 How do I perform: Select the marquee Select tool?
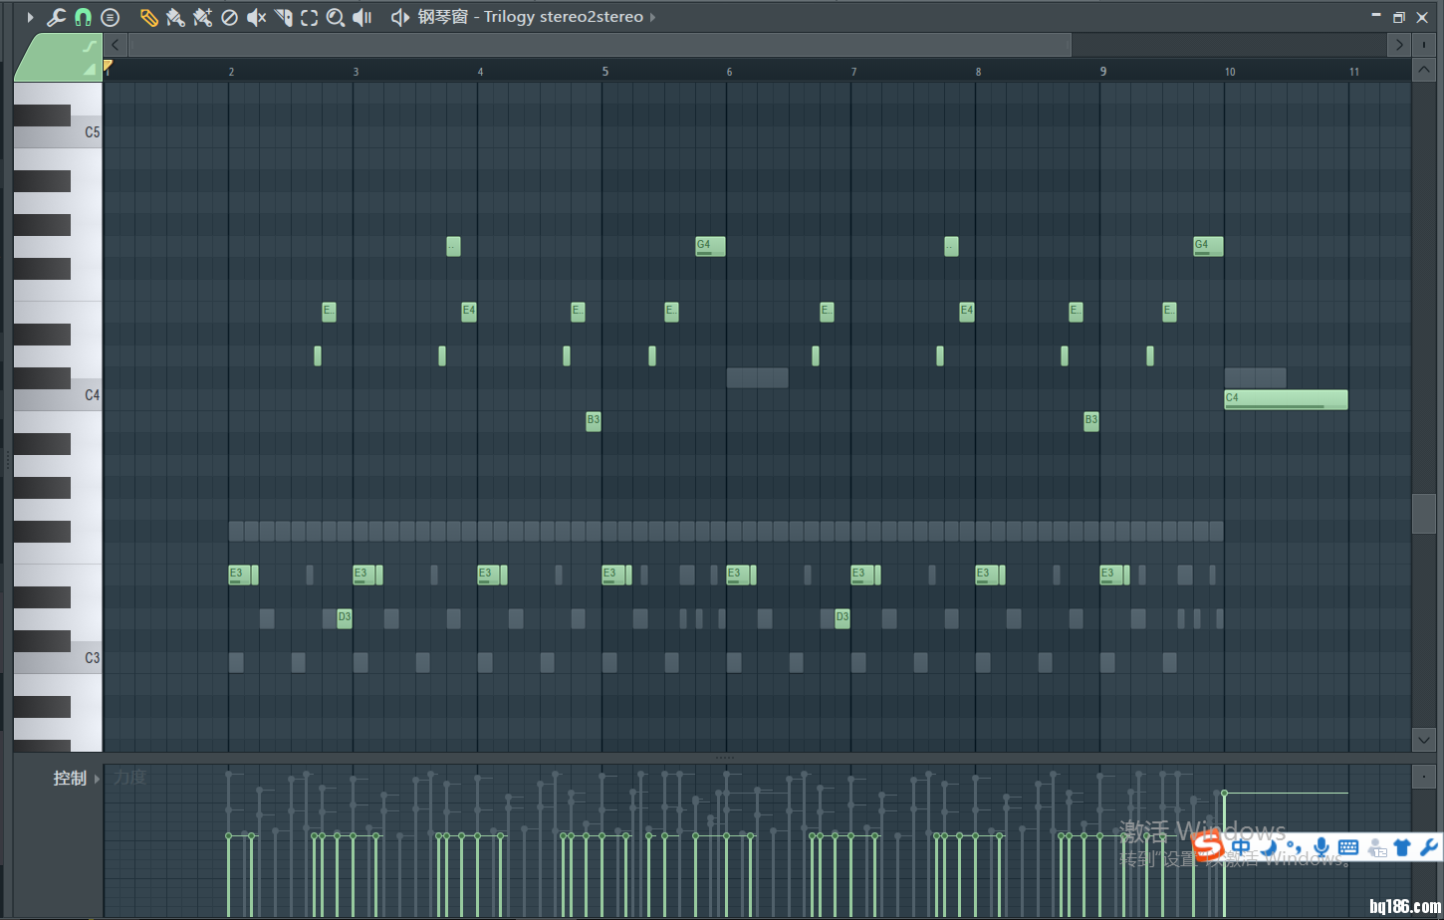310,17
